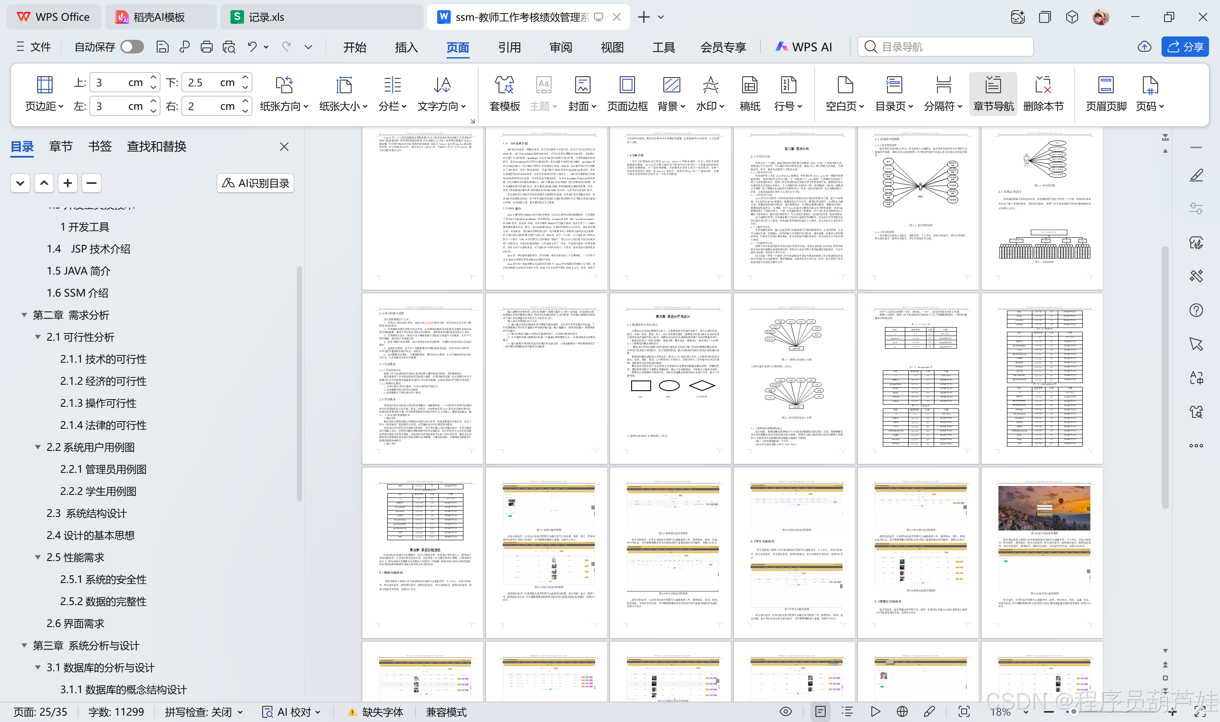Click the 目录导航 search field

(946, 47)
